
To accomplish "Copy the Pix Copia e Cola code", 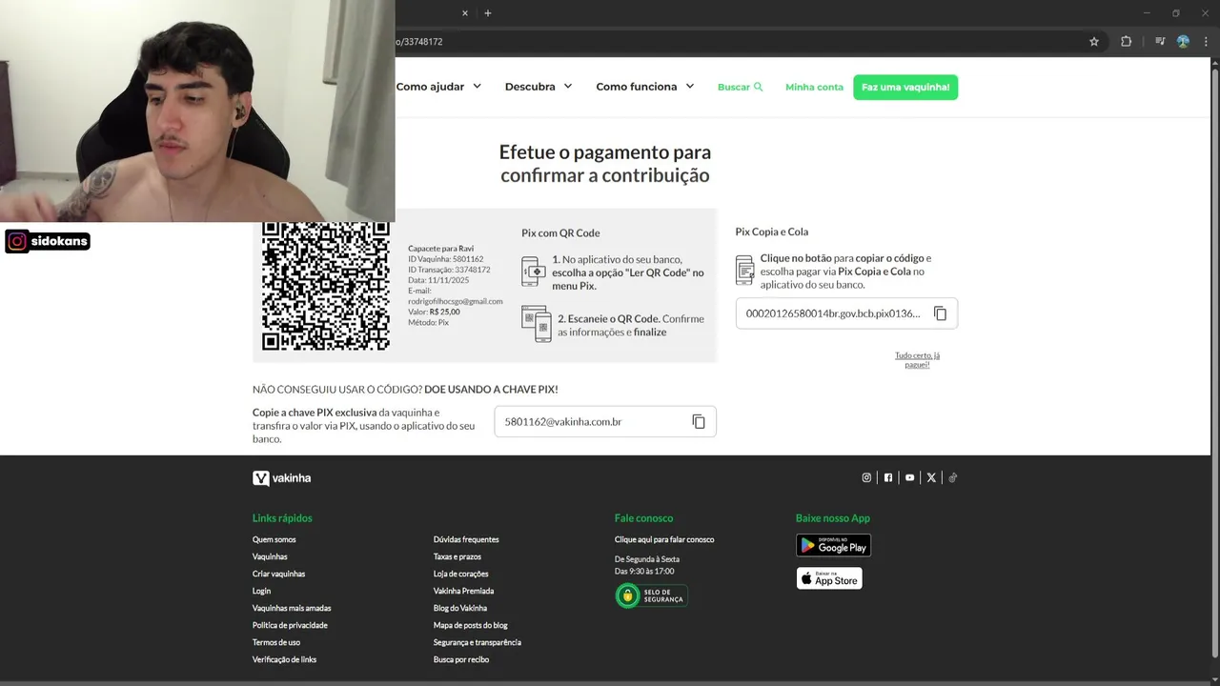I will click(940, 313).
